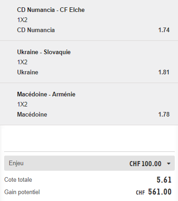Viewport: 178px width, 201px height.
Task: Click the Gain potentiel label
Action: click(x=22, y=192)
